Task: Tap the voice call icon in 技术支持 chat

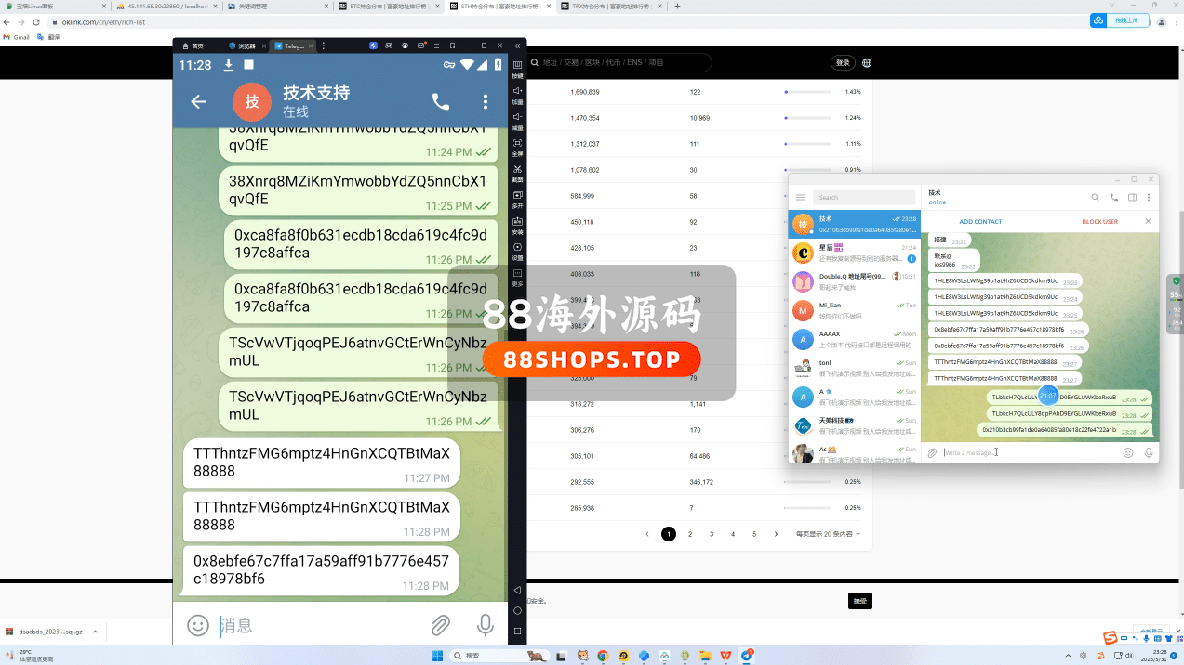Action: [x=441, y=102]
